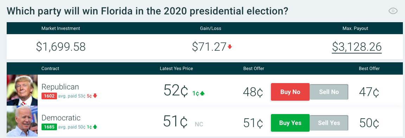Click the Sell No button
Image resolution: width=405 pixels, height=138 pixels.
point(329,92)
